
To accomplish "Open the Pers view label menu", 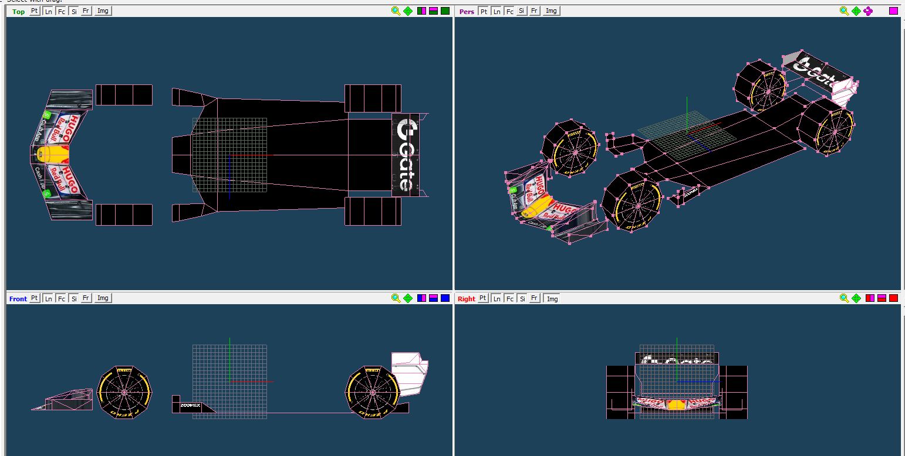I will pos(467,12).
